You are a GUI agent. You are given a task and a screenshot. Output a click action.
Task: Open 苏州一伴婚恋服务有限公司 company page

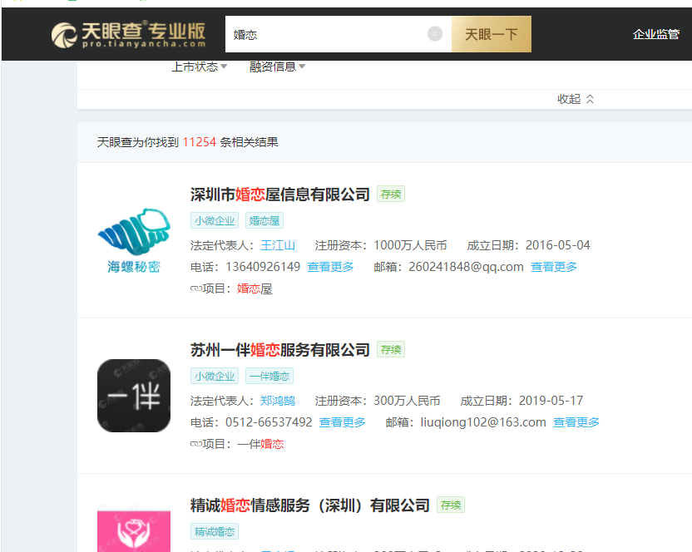pos(279,349)
